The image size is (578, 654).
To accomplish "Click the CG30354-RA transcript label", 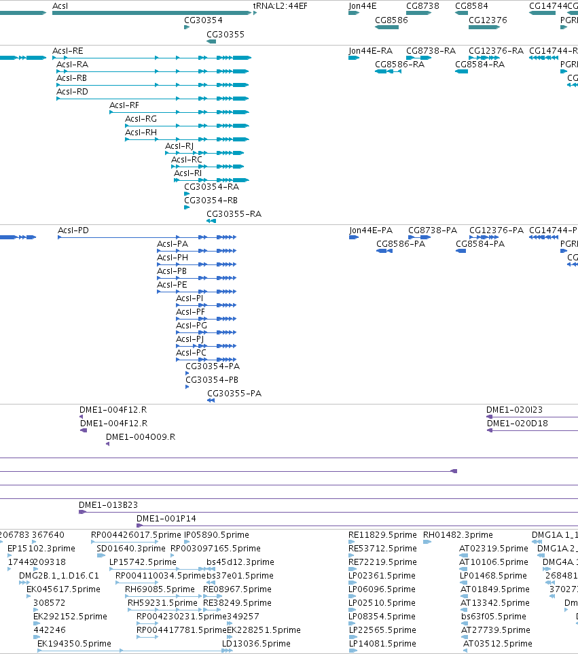I will point(212,186).
